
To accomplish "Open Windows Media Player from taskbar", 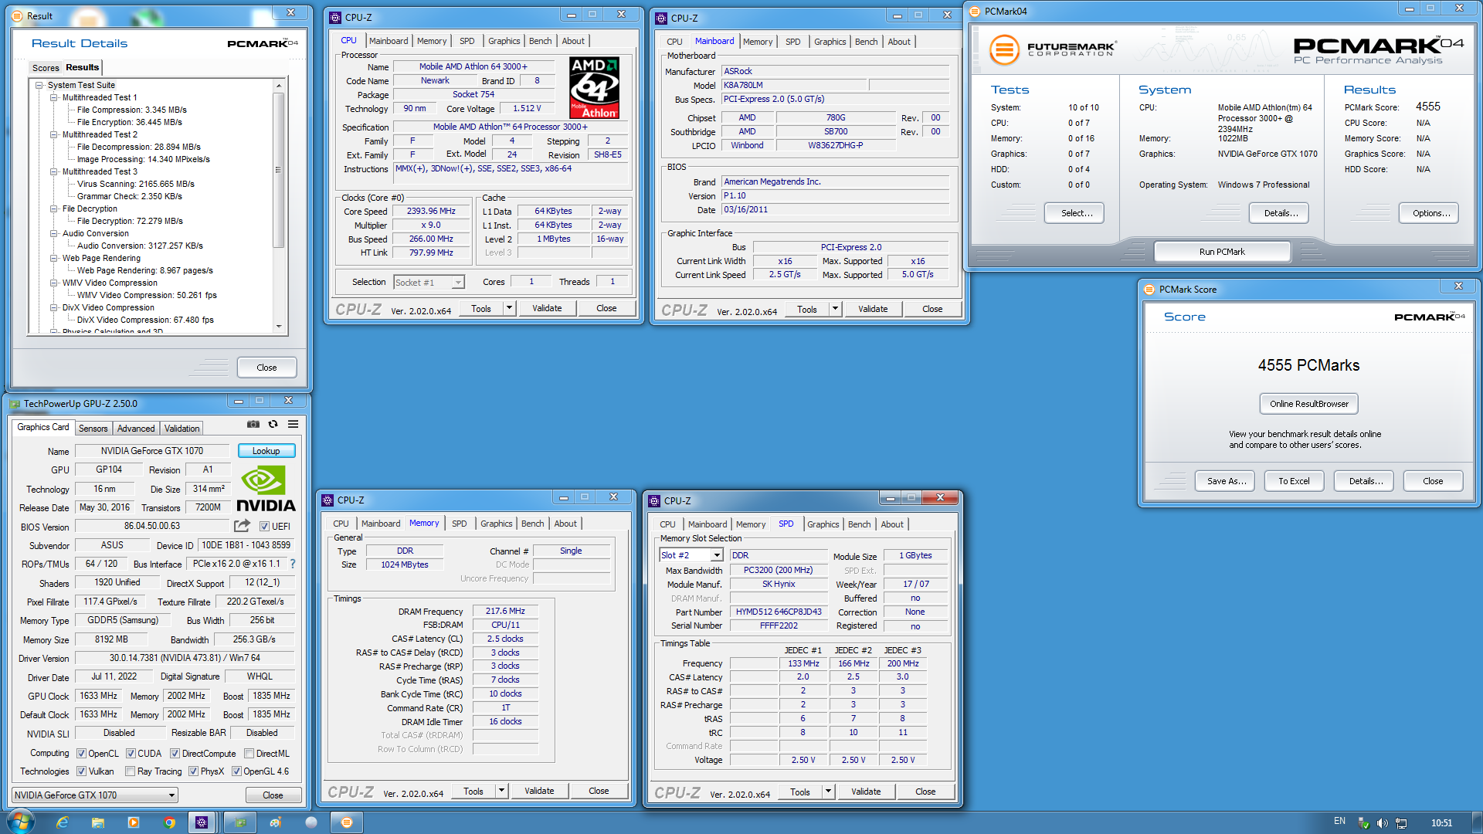I will coord(134,822).
